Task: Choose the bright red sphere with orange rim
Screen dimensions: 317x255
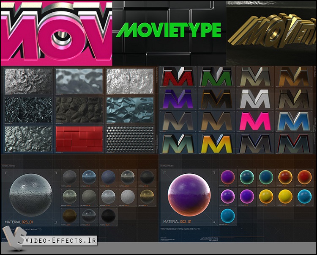Action: point(305,177)
